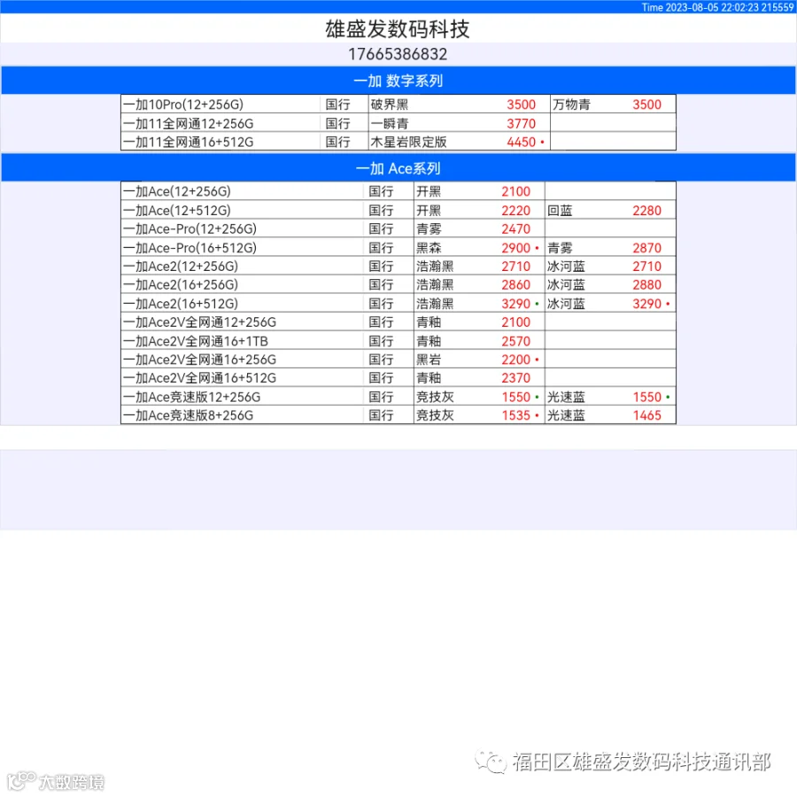Image resolution: width=797 pixels, height=797 pixels.
Task: Click the 一加 Ace系列 section header
Action: click(398, 168)
